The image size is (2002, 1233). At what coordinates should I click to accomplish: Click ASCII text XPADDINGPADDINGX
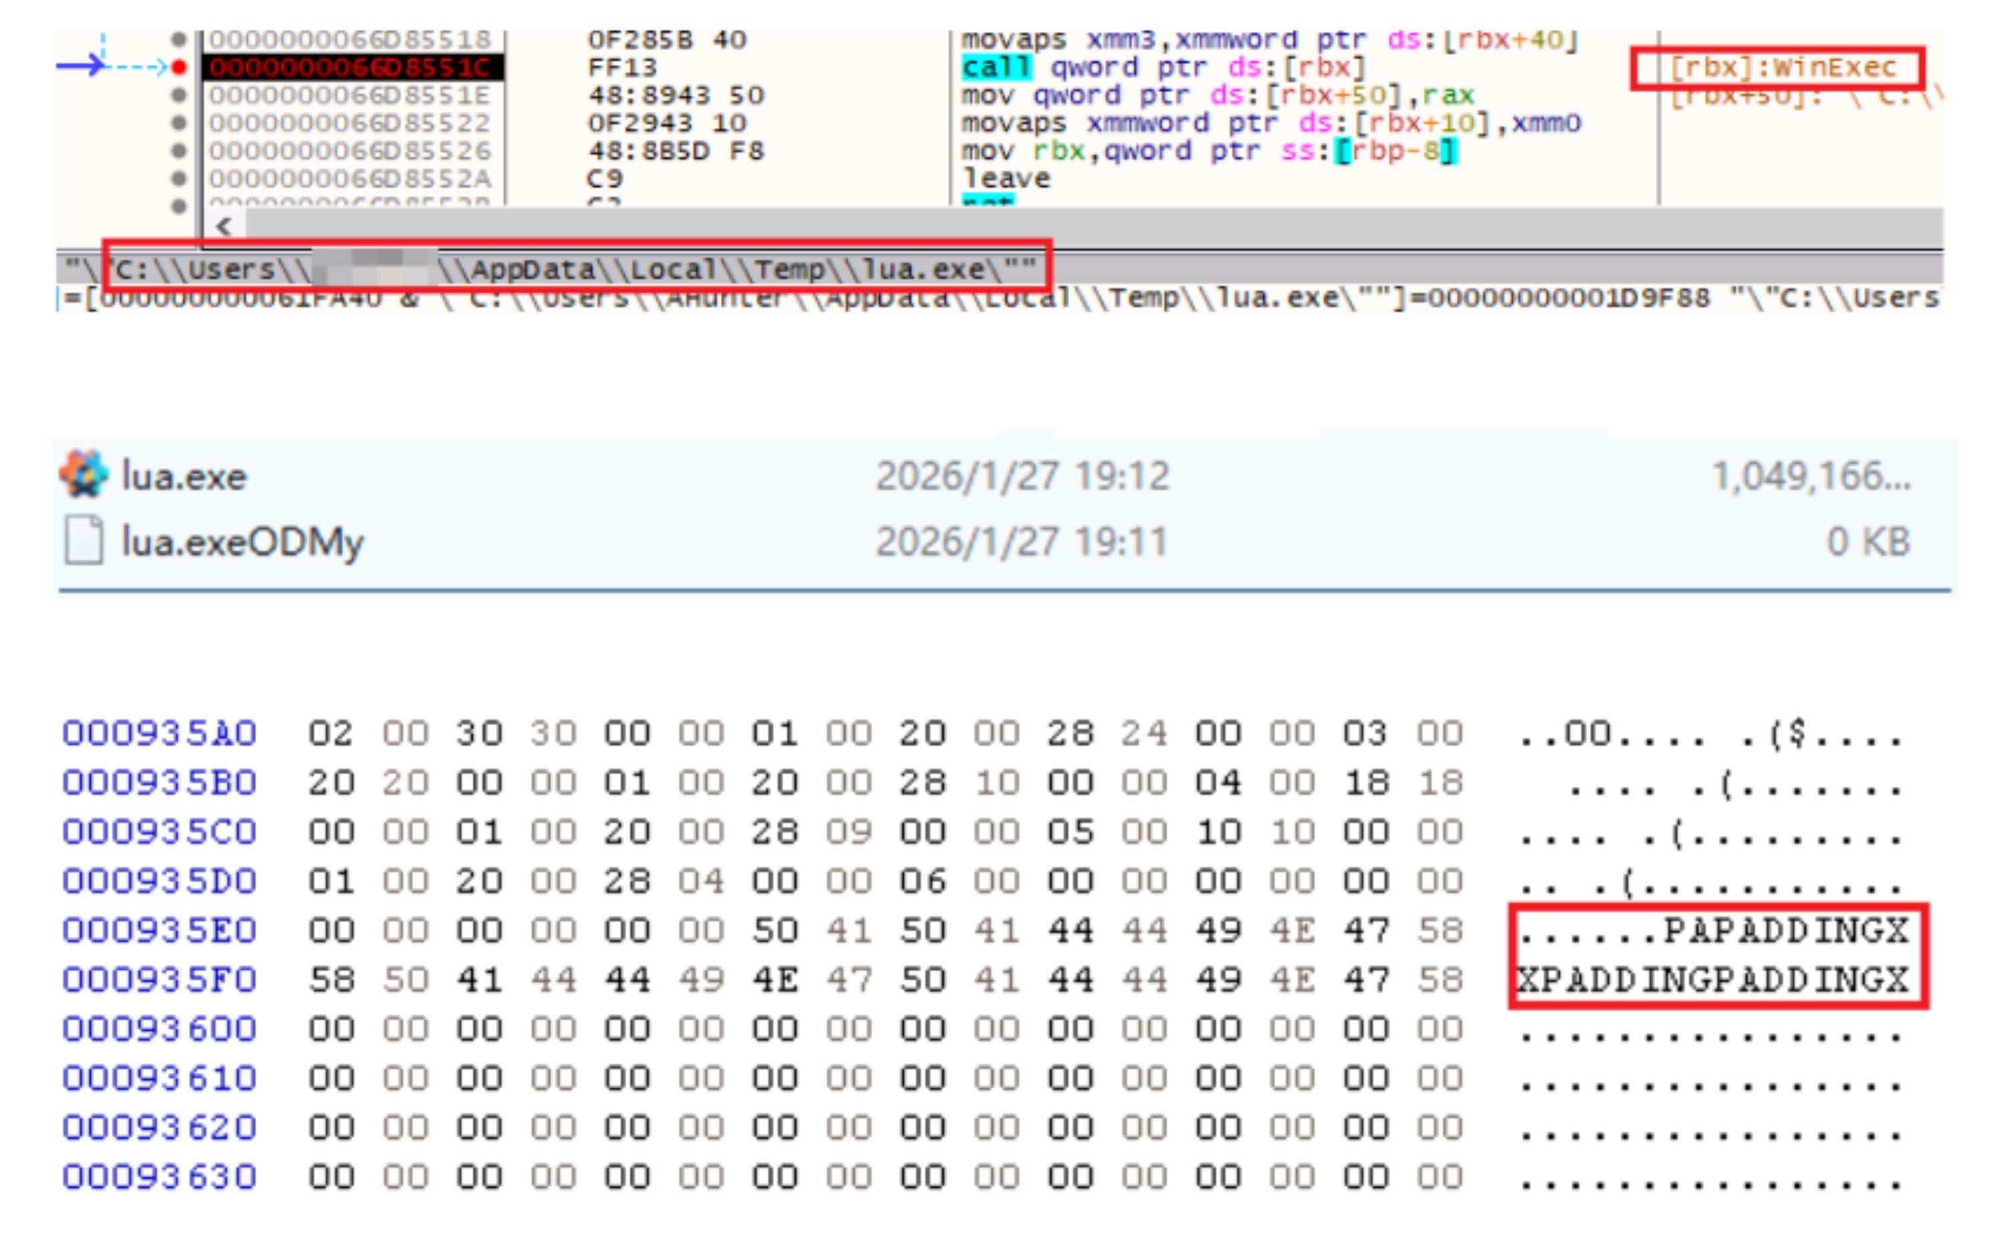pyautogui.click(x=1713, y=980)
